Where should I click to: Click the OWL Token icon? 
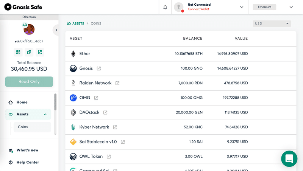pyautogui.click(x=73, y=156)
